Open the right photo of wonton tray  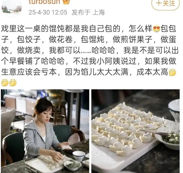(x=136, y=131)
